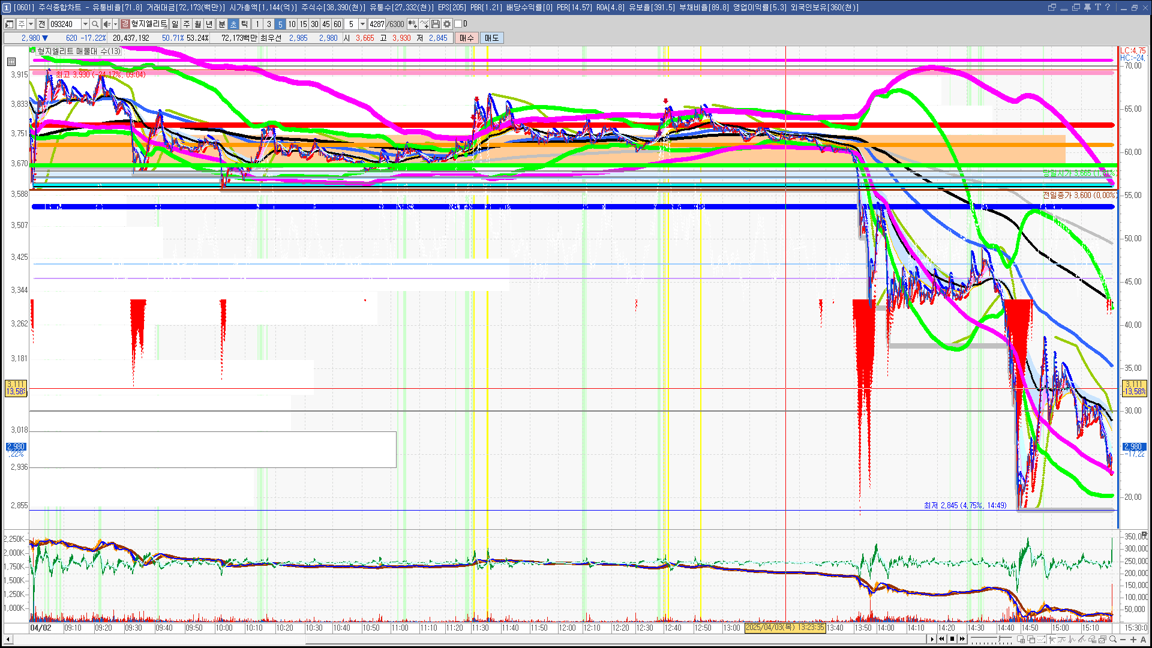
Task: Select the 일 (daily) period tab
Action: tap(175, 24)
